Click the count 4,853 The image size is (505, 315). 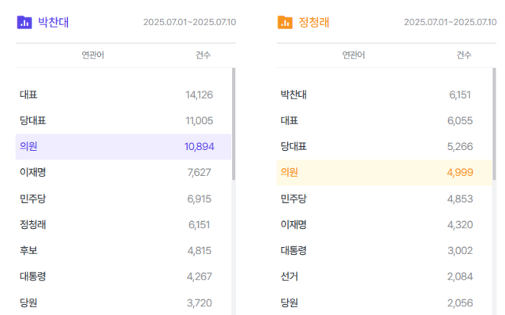(x=460, y=199)
